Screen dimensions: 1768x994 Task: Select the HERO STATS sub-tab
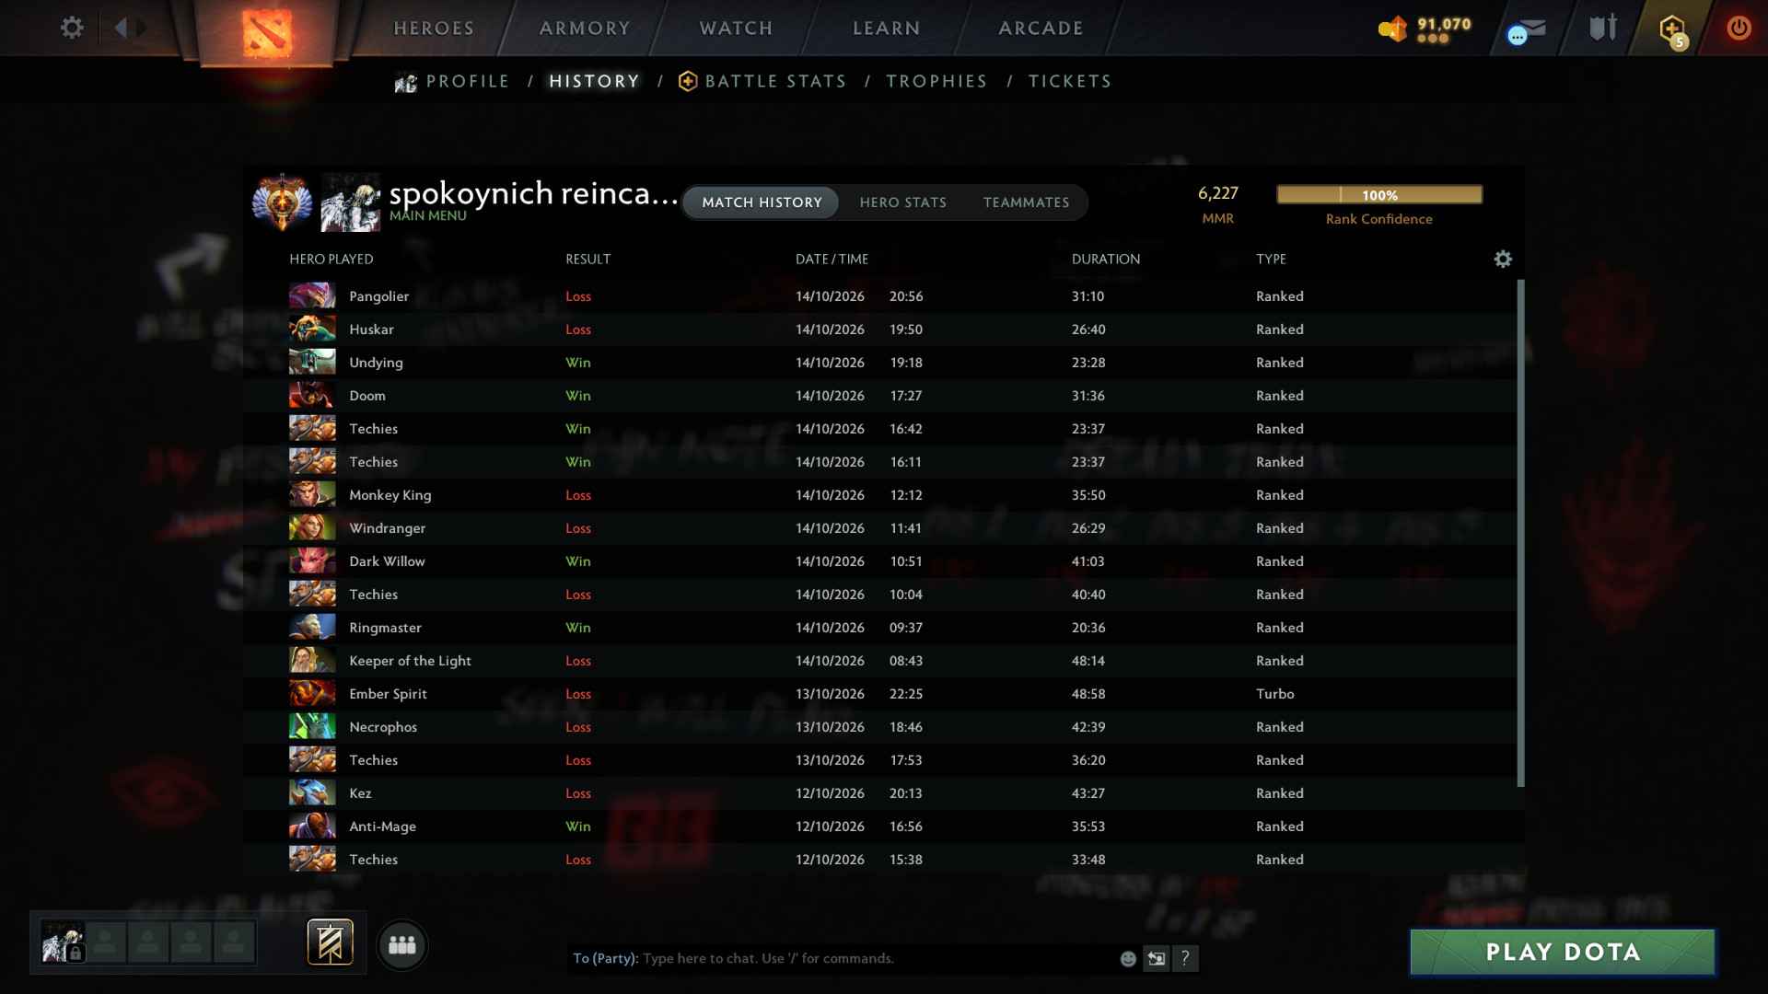[x=902, y=202]
